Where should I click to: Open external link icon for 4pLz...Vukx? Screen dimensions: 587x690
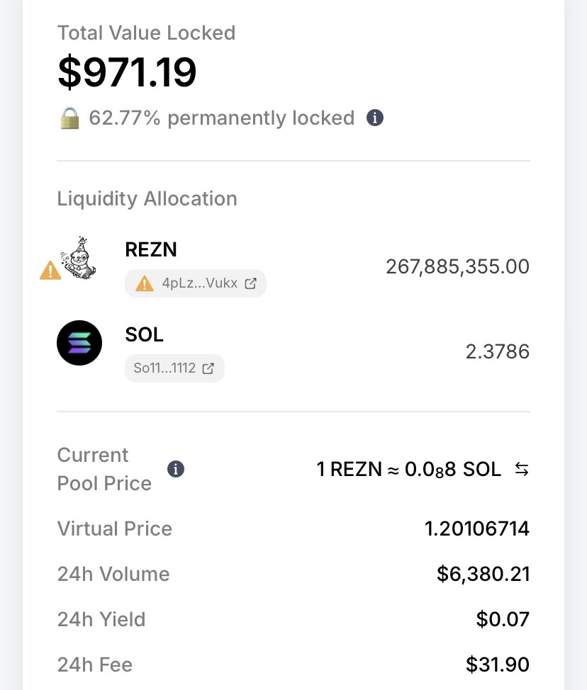coord(250,283)
